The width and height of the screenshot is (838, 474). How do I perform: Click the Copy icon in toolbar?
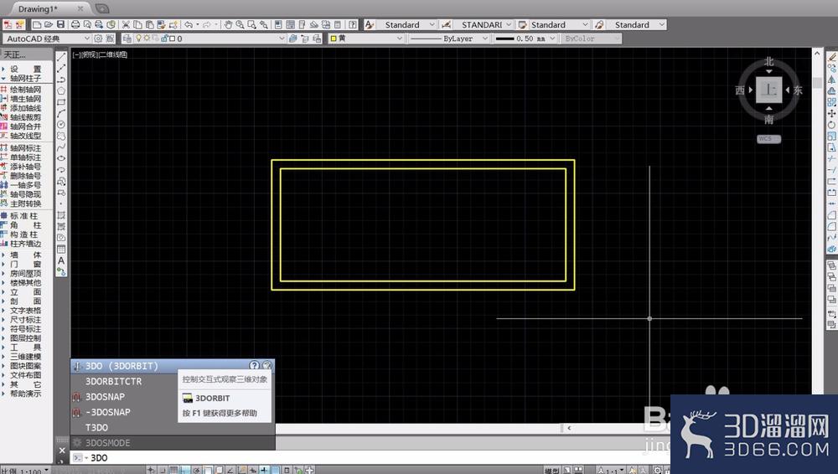pyautogui.click(x=137, y=24)
